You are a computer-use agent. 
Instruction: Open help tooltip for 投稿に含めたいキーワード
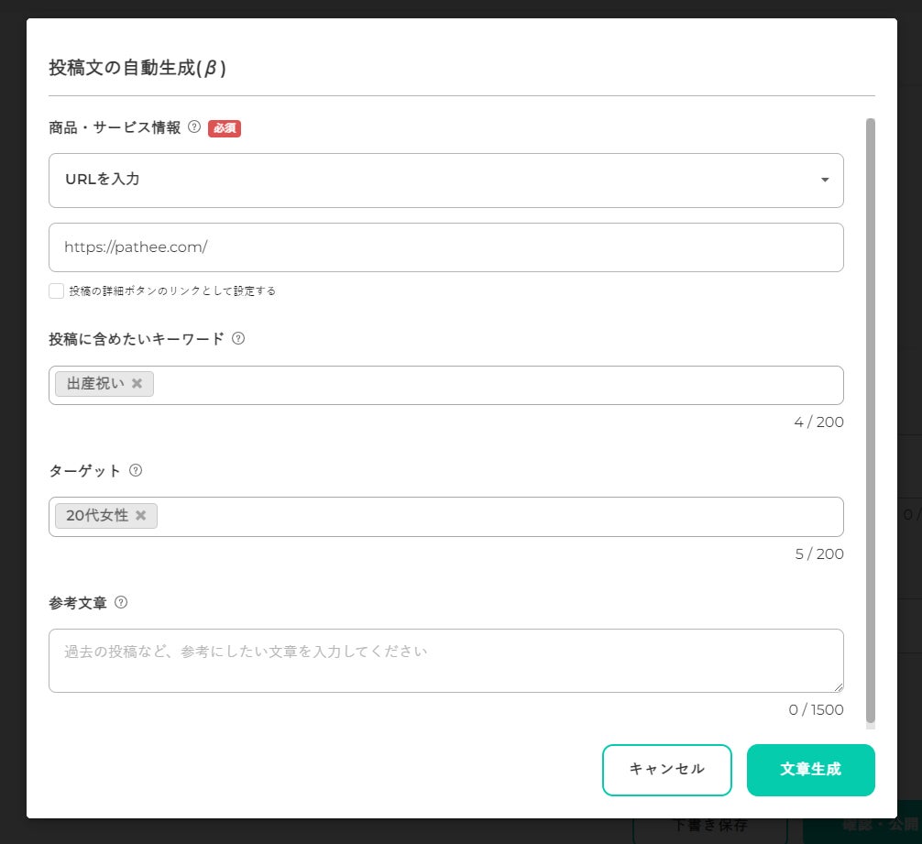tap(238, 338)
